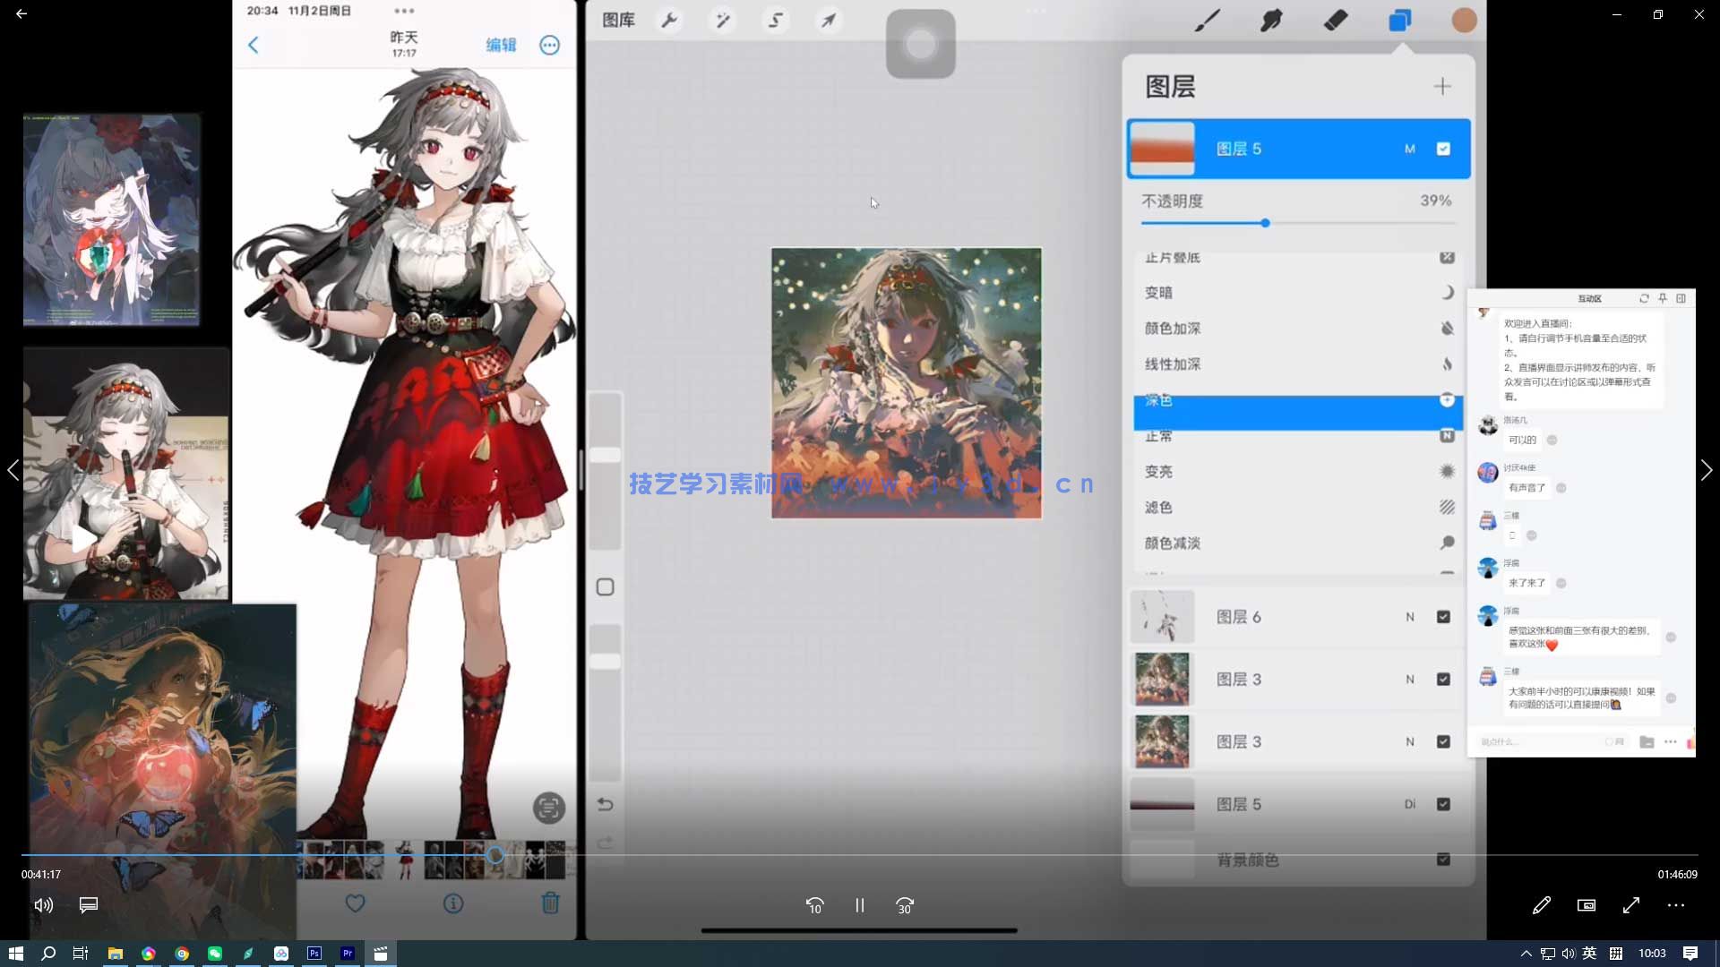Select the Brush tool

(x=1208, y=20)
